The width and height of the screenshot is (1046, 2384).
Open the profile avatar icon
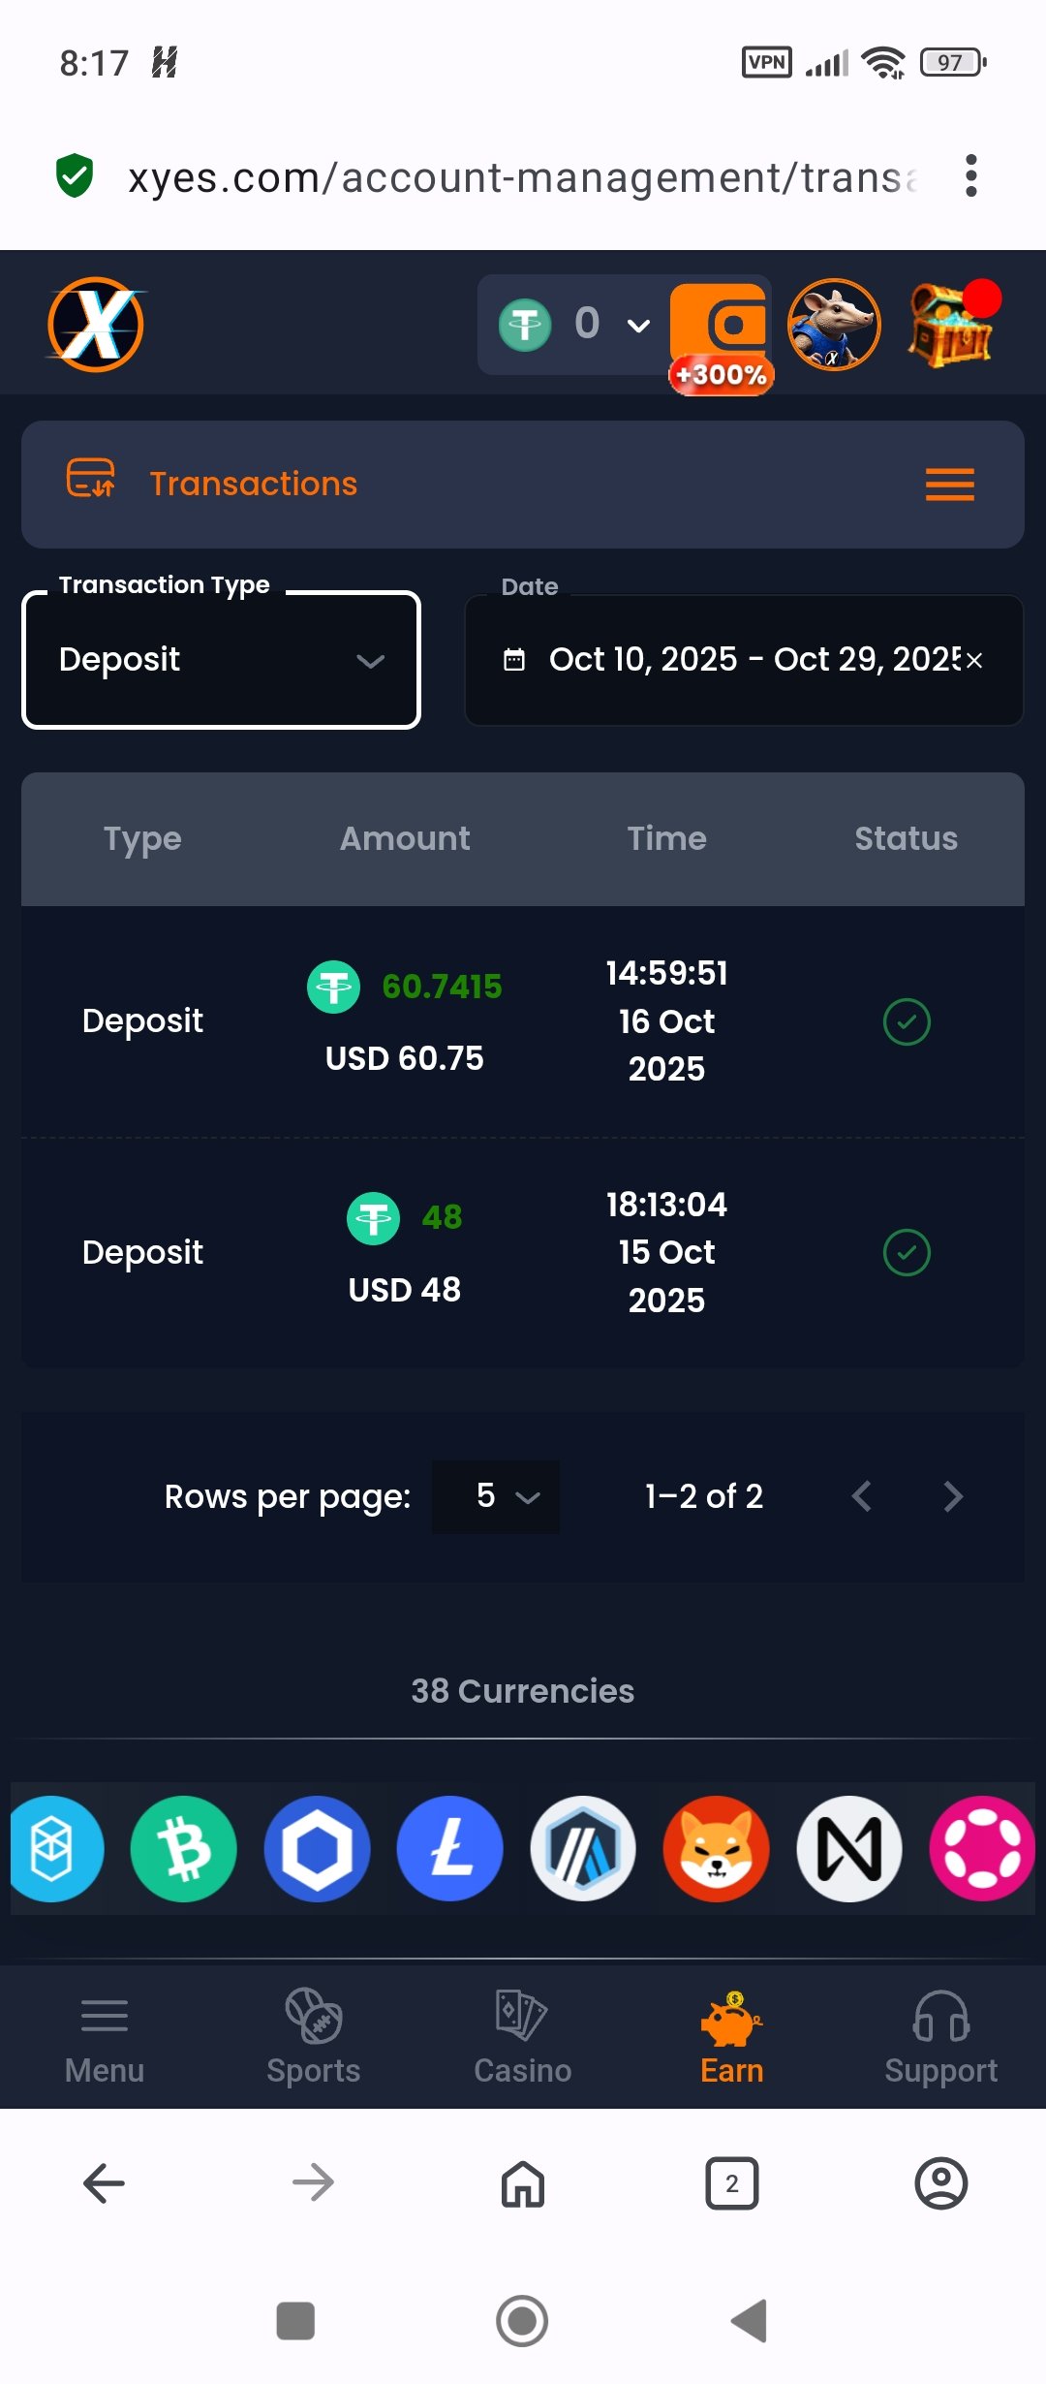pyautogui.click(x=834, y=325)
